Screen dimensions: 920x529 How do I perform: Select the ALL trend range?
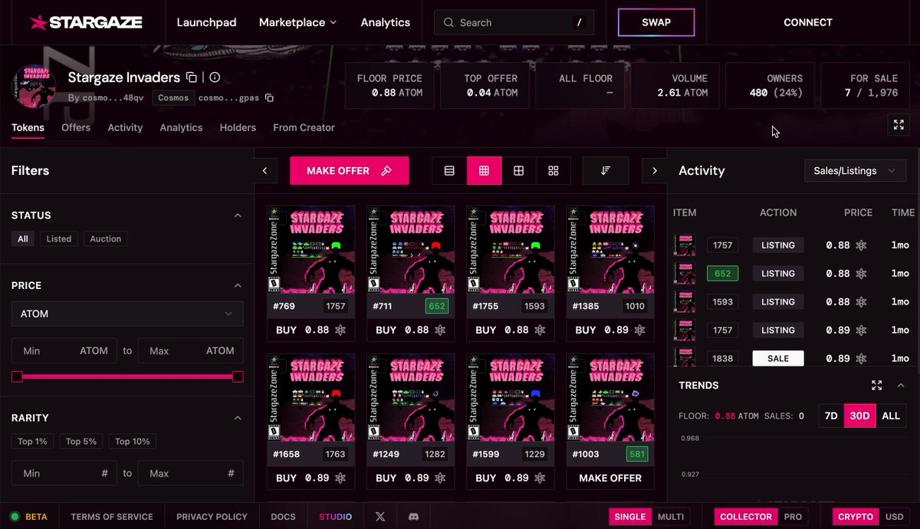pyautogui.click(x=891, y=416)
